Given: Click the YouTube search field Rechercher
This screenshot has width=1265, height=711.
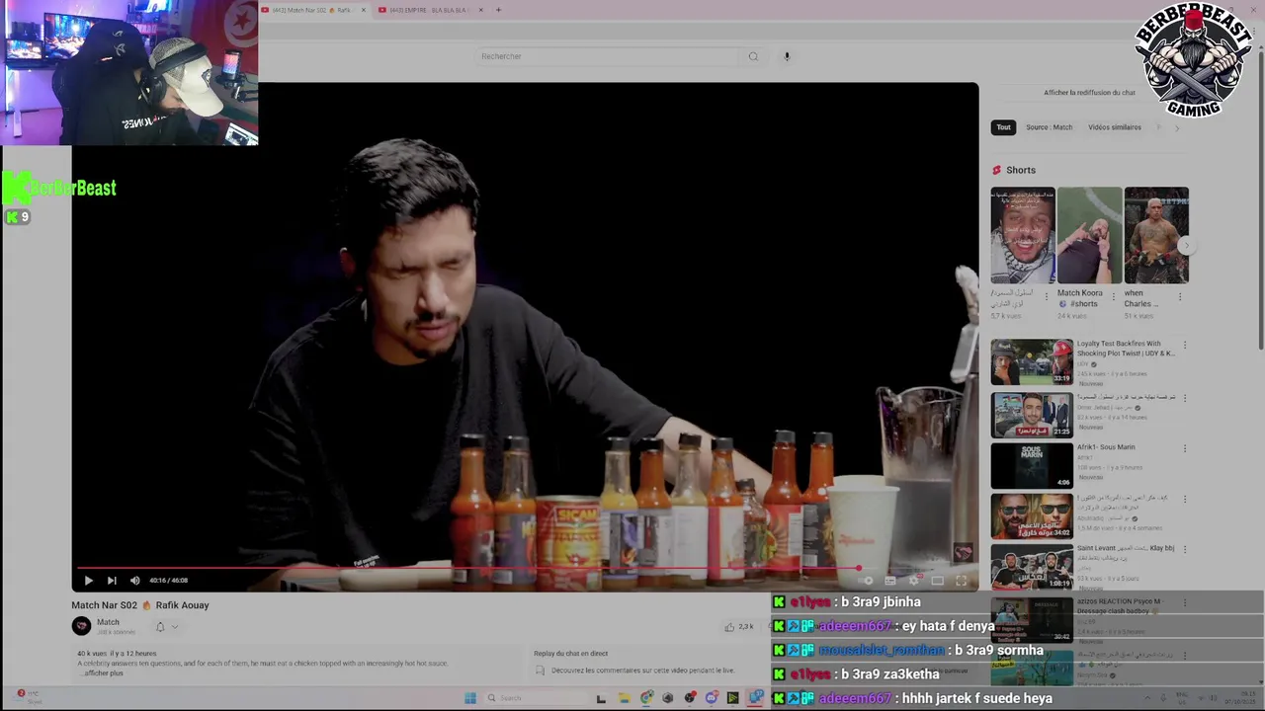Looking at the screenshot, I should 608,56.
